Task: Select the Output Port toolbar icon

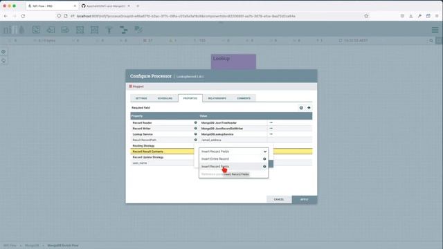Action: 65,30
